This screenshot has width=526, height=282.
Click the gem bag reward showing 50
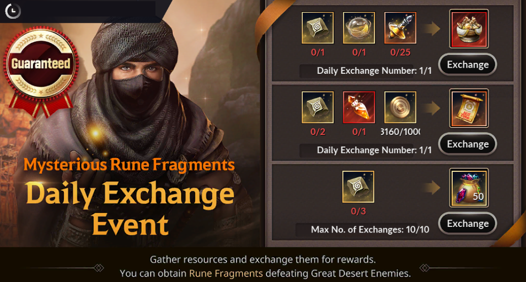click(x=469, y=188)
